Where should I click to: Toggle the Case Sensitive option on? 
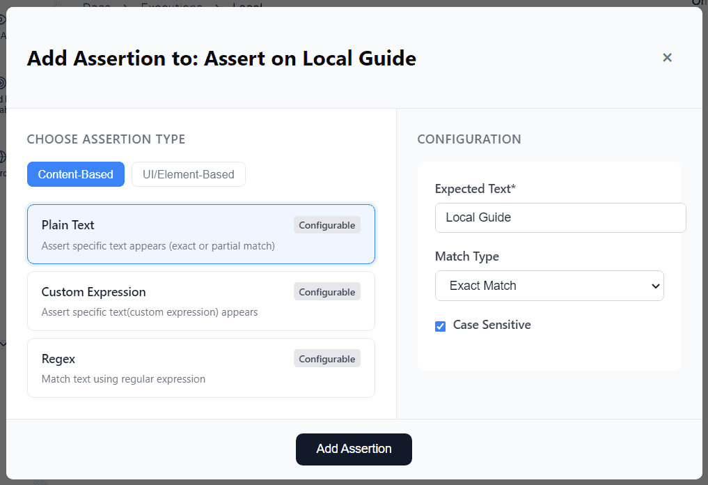point(440,325)
